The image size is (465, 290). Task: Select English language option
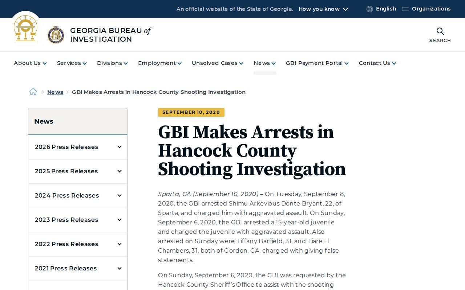coord(386,9)
